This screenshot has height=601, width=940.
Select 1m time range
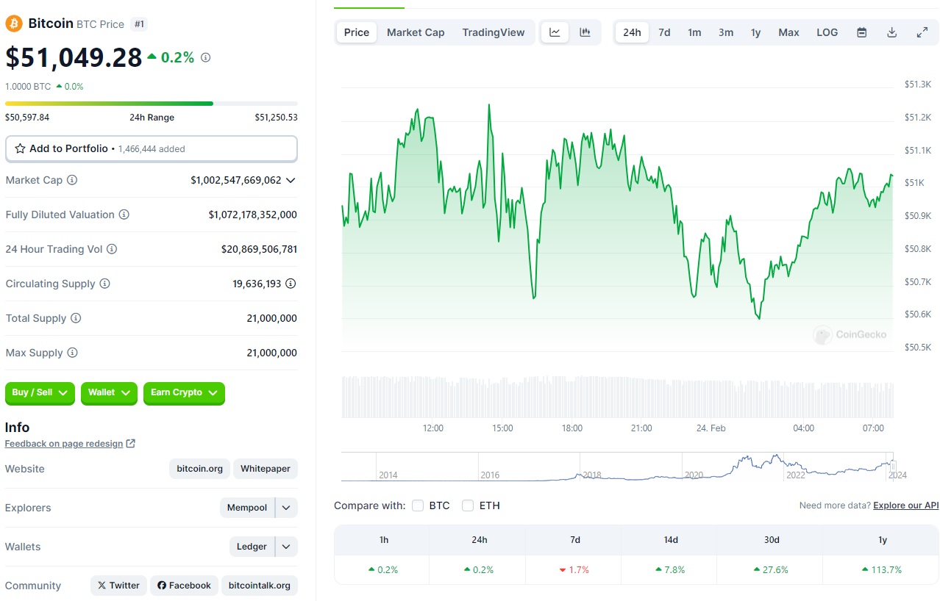tap(694, 32)
